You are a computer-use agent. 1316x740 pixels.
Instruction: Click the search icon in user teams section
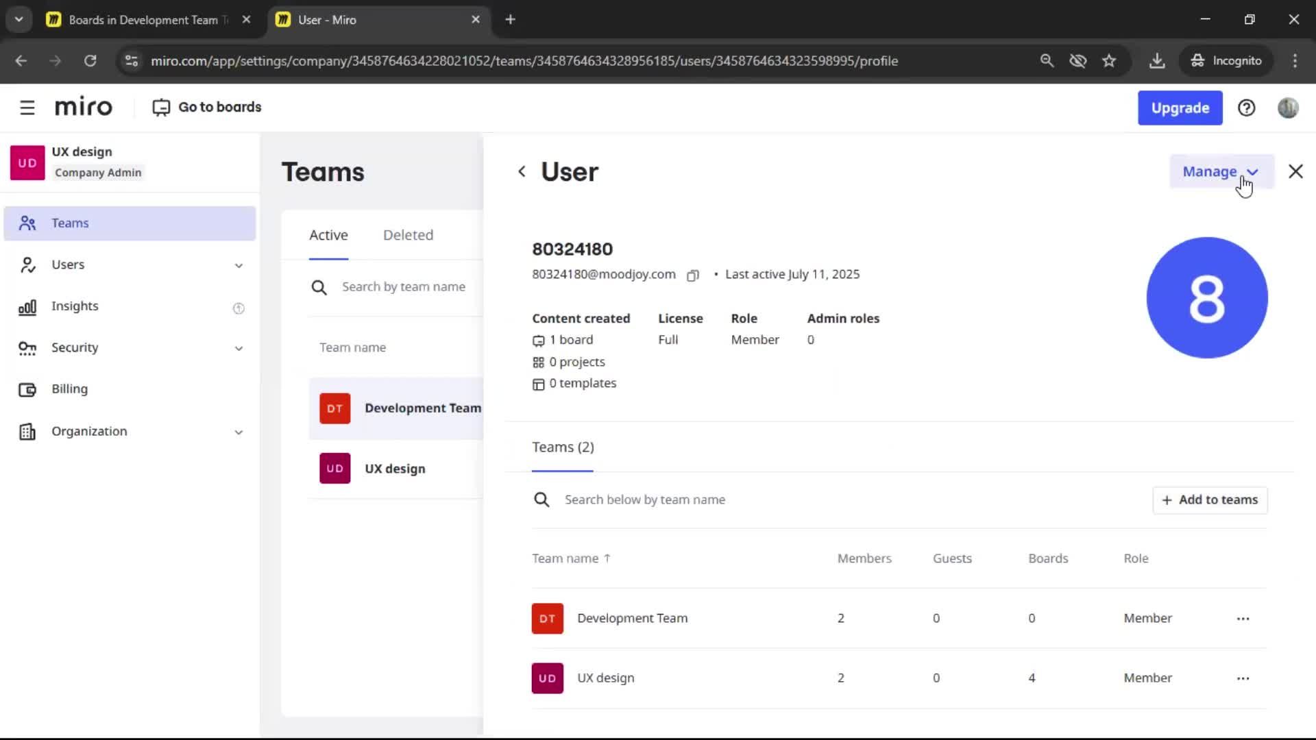tap(541, 500)
